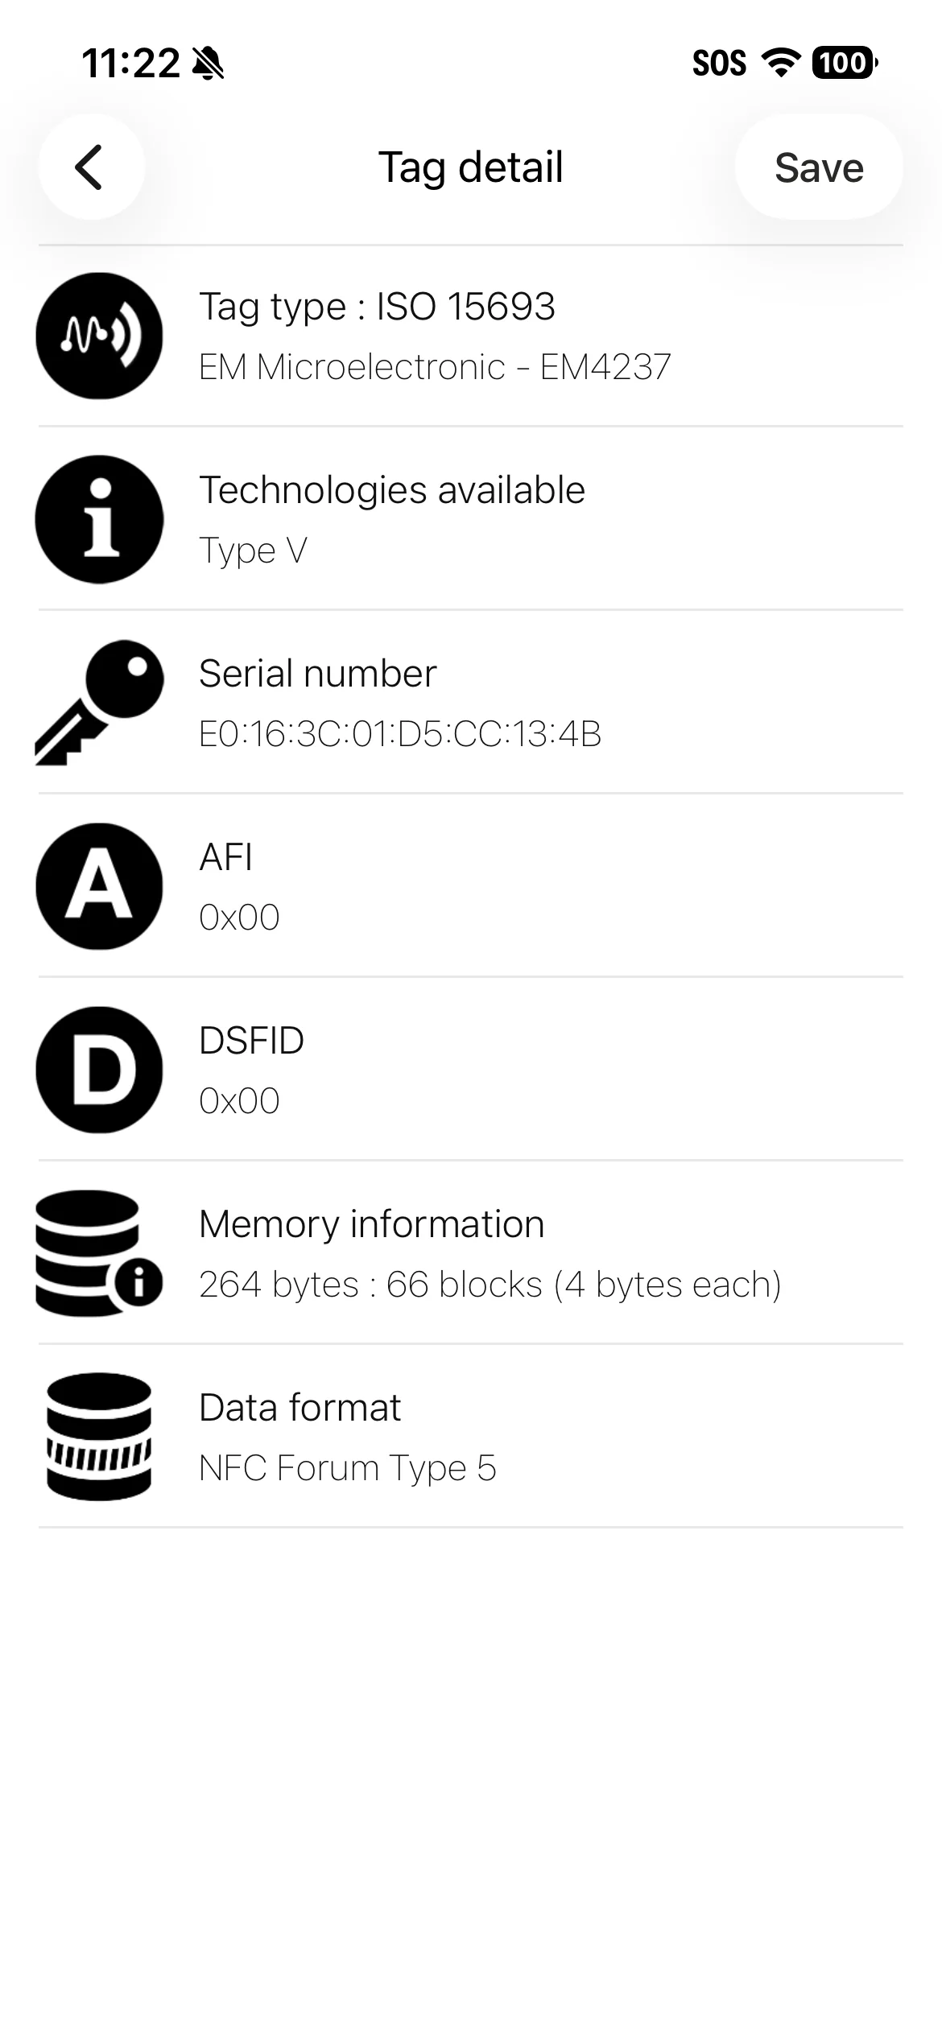Tap the Wi-Fi status bar icon
Image resolution: width=942 pixels, height=2038 pixels.
point(781,62)
